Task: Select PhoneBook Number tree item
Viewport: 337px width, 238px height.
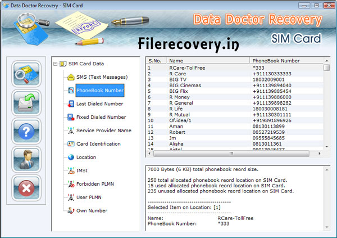Action: click(100, 91)
